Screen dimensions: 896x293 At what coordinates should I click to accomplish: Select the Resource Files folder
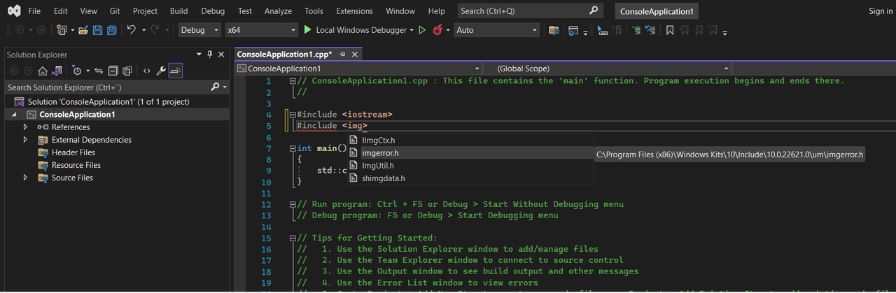pos(76,165)
